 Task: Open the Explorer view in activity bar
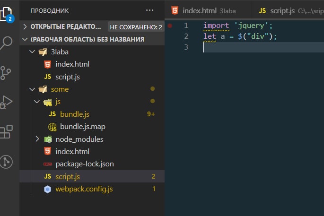[x=7, y=14]
